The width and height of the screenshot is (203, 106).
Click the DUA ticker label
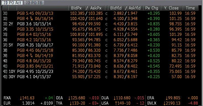(105, 98)
